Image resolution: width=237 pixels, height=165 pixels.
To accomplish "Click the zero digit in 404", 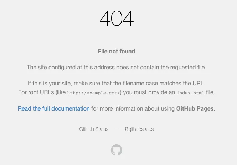I will pyautogui.click(x=117, y=18).
